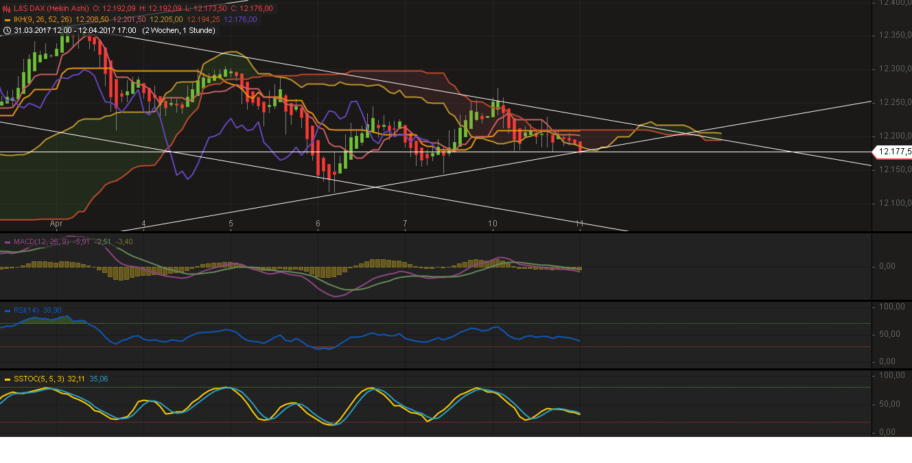Click the 10 date label on the time axis

point(492,224)
